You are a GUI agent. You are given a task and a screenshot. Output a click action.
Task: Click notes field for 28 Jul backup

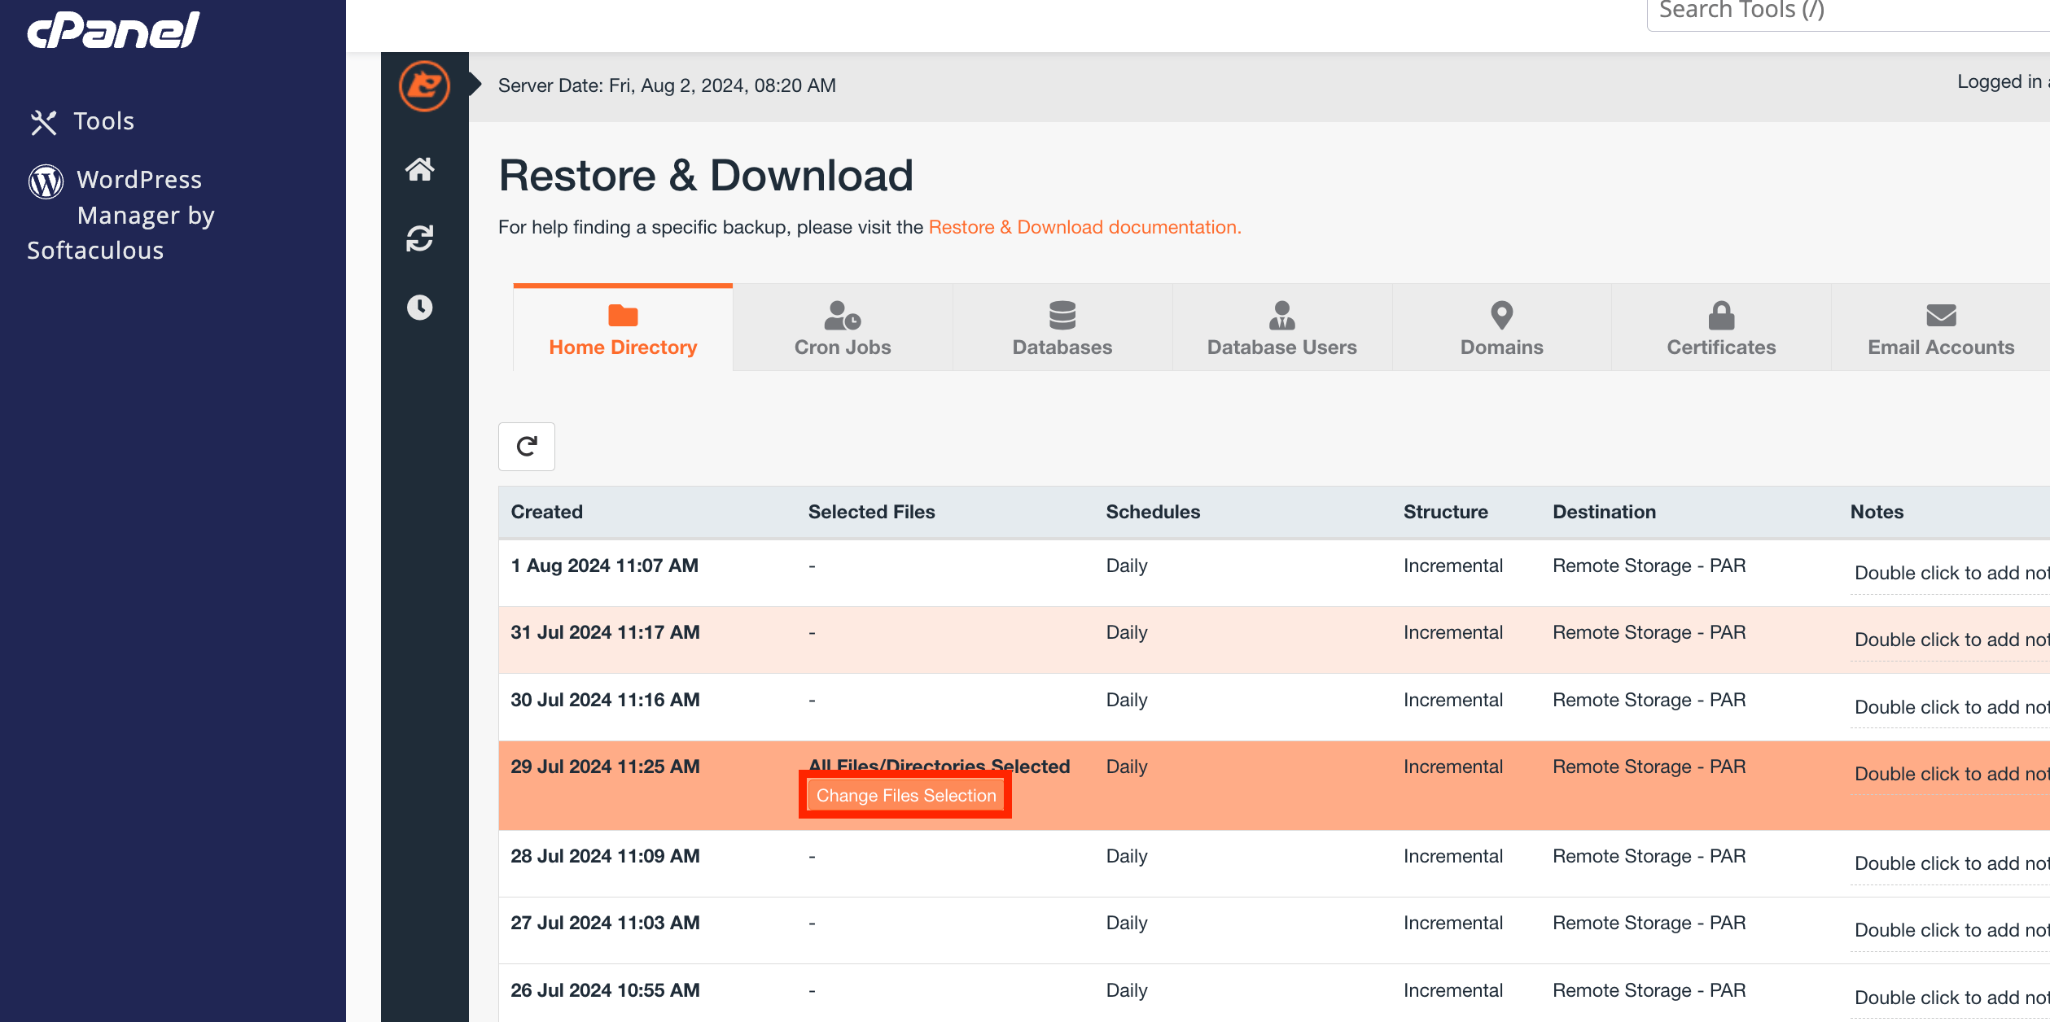[x=1950, y=863]
